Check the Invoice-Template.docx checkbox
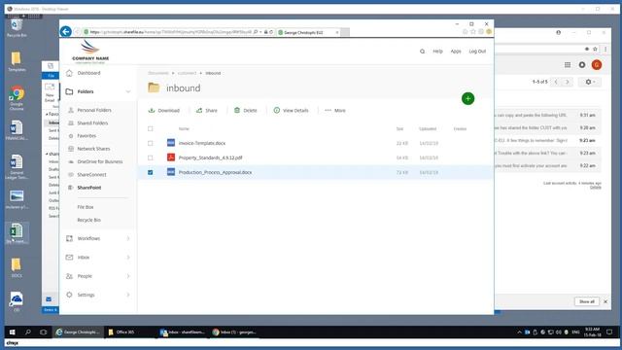622x350 pixels. pyautogui.click(x=150, y=143)
